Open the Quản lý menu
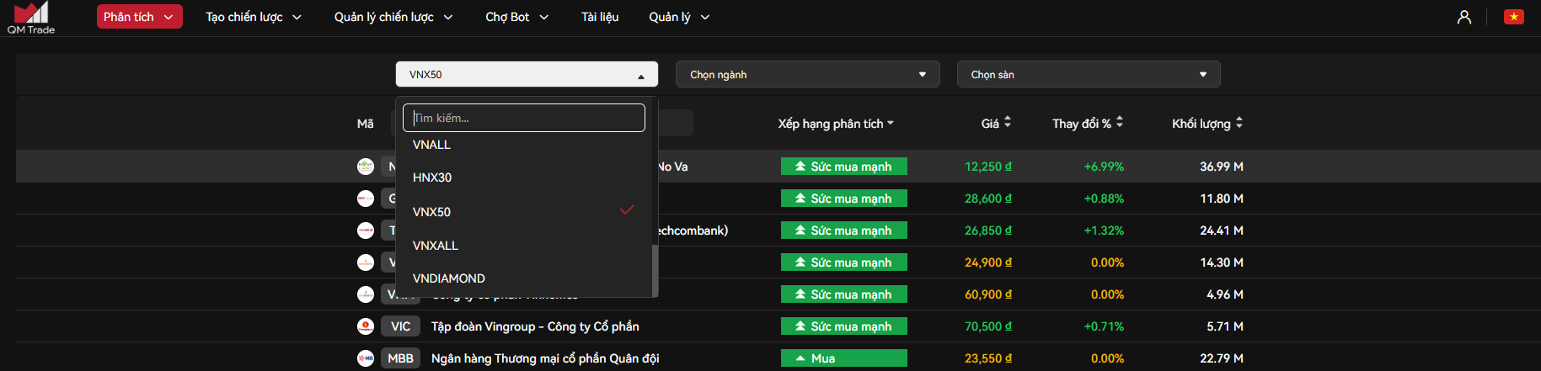The height and width of the screenshot is (371, 1541). [x=679, y=17]
